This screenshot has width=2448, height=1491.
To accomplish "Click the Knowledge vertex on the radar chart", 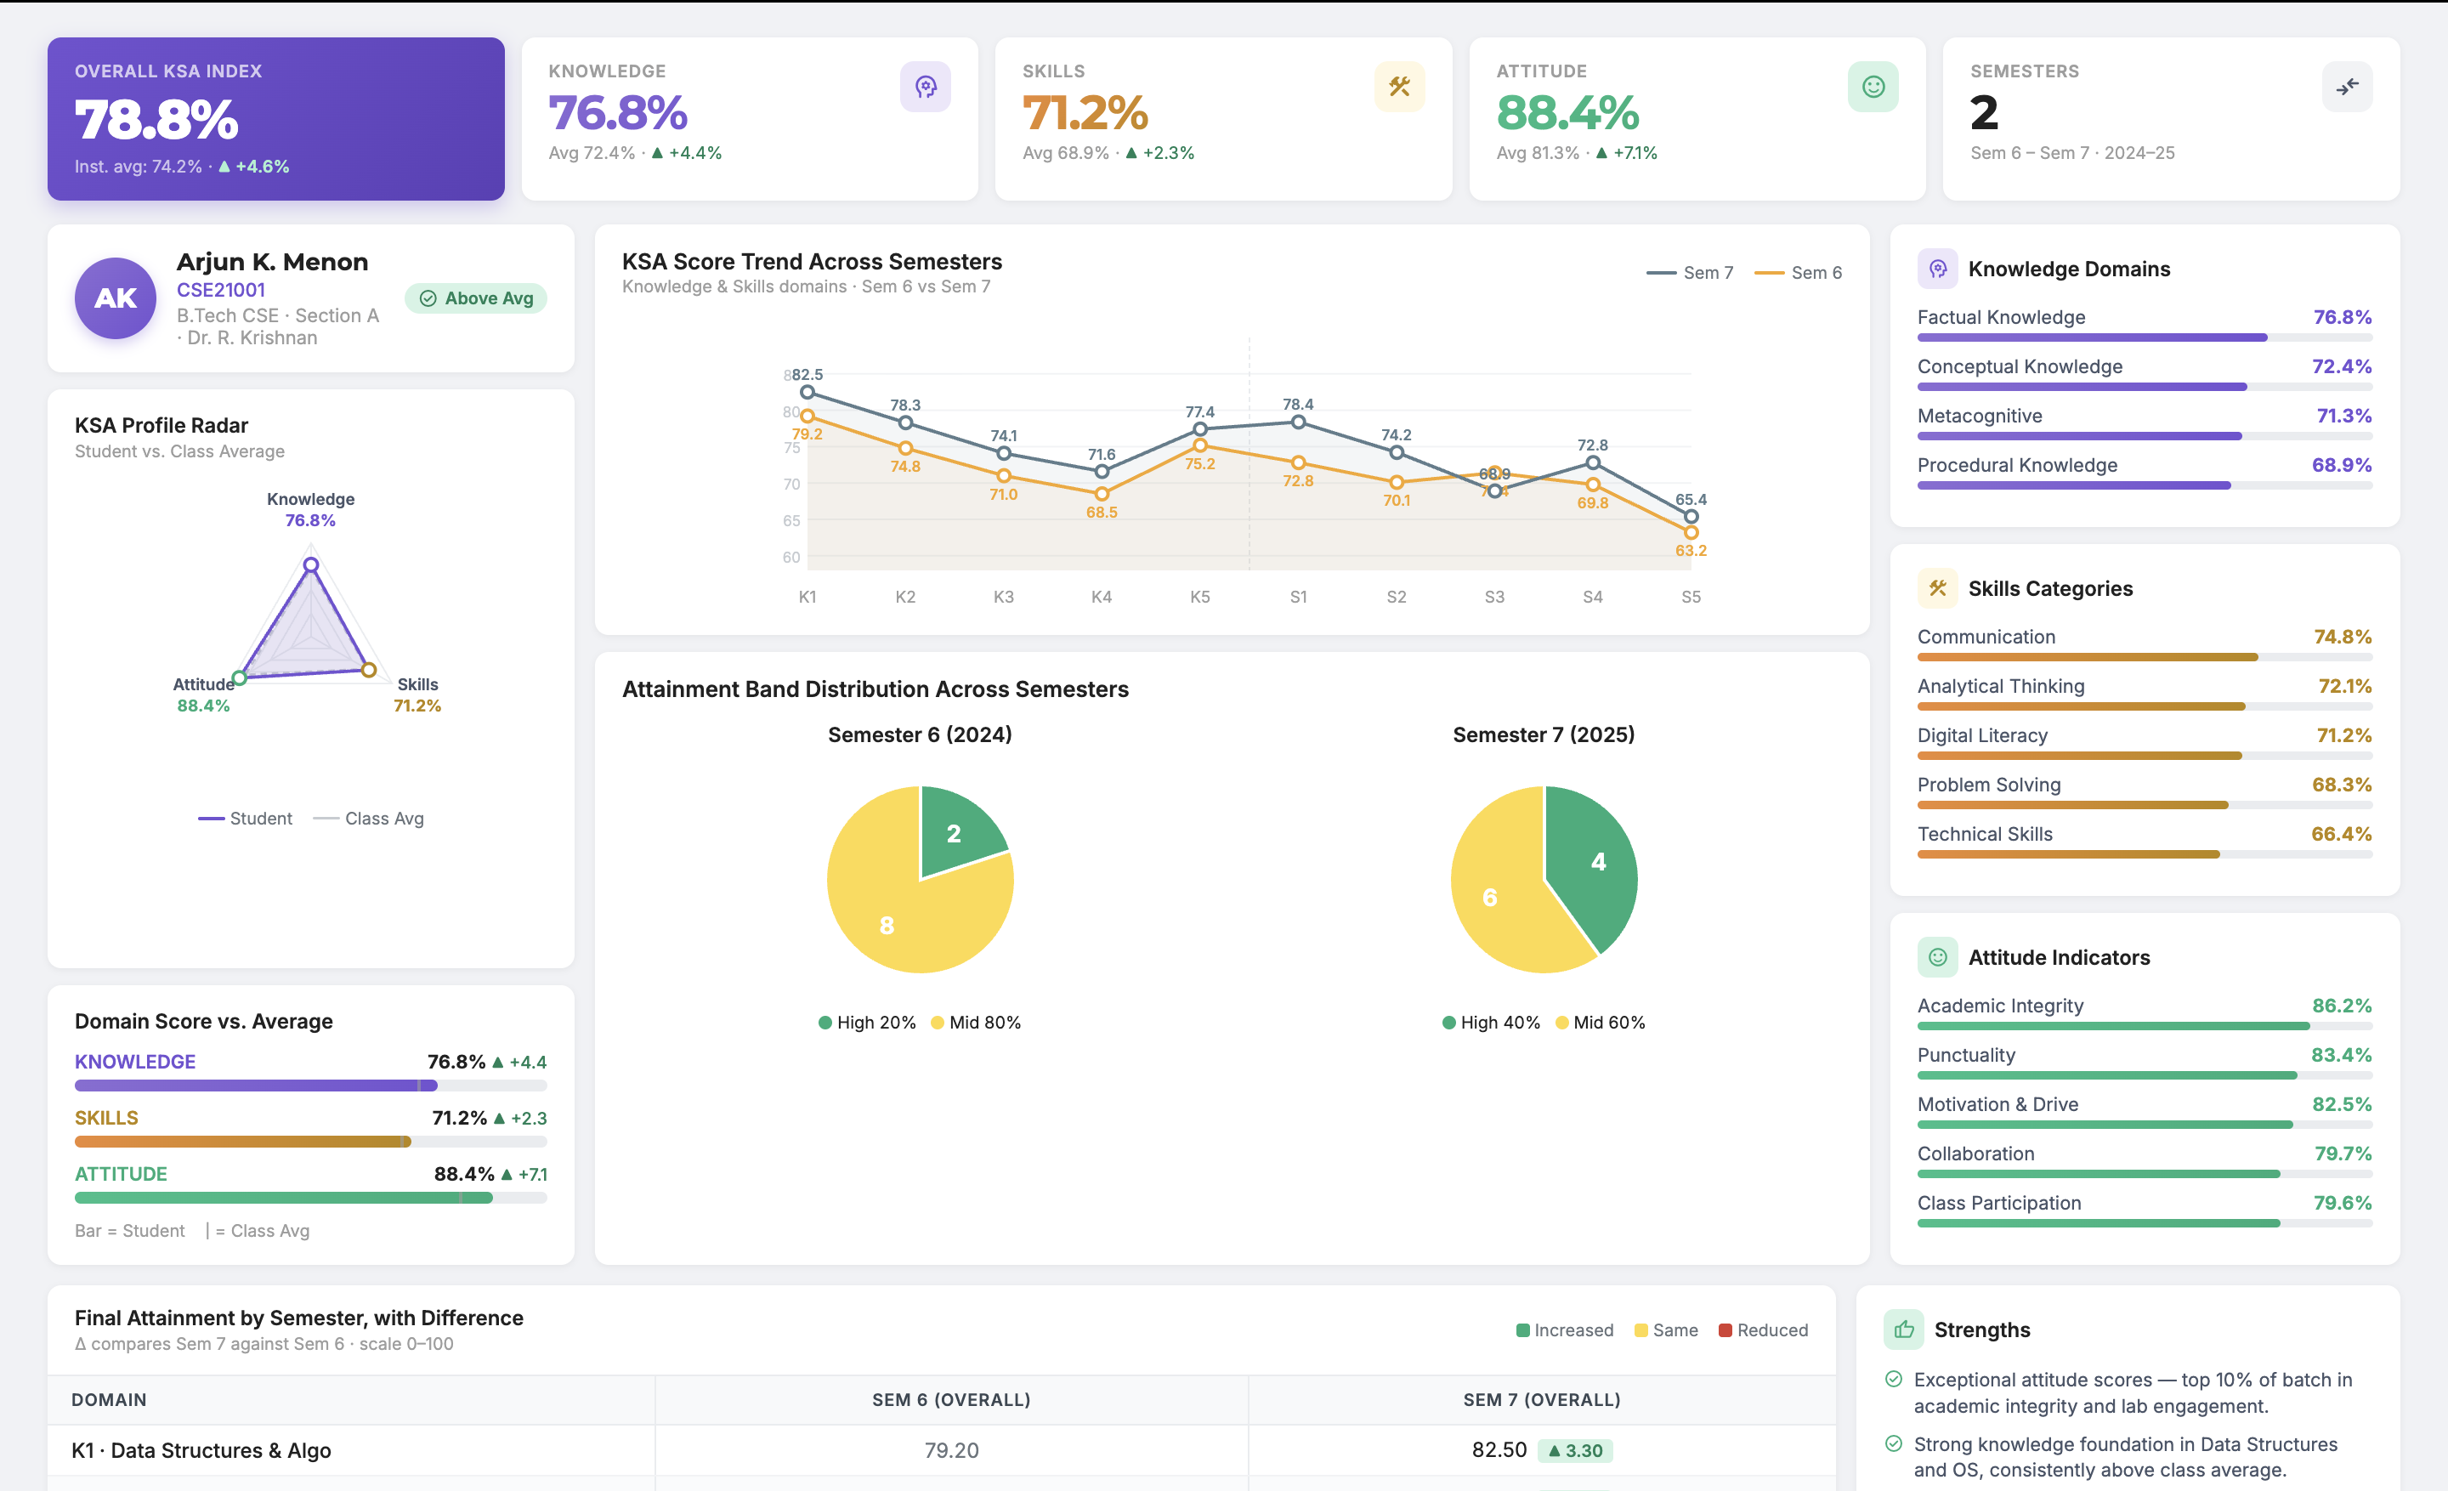I will pyautogui.click(x=311, y=564).
